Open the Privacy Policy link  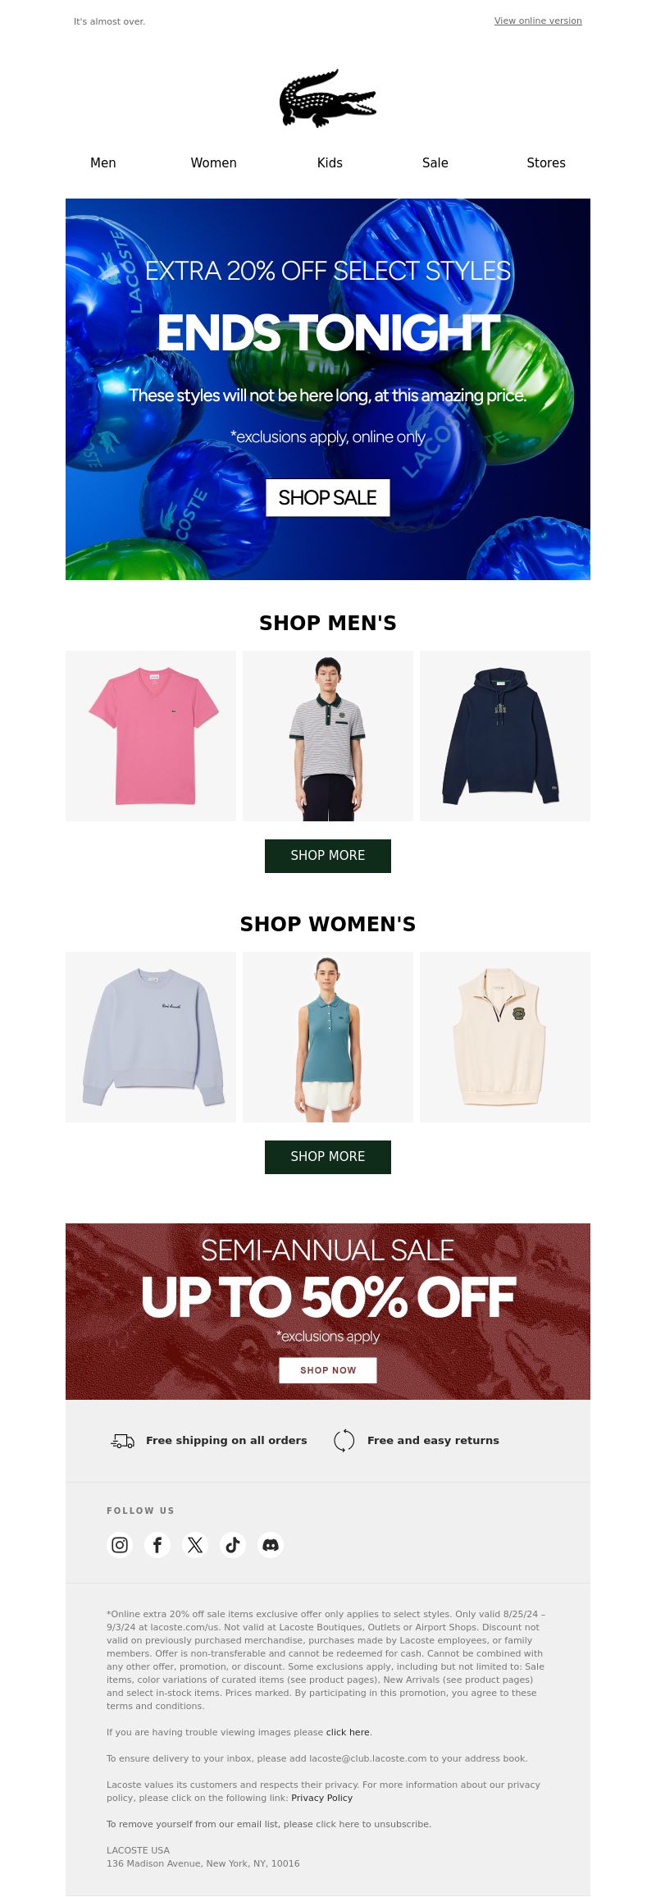click(x=321, y=1798)
